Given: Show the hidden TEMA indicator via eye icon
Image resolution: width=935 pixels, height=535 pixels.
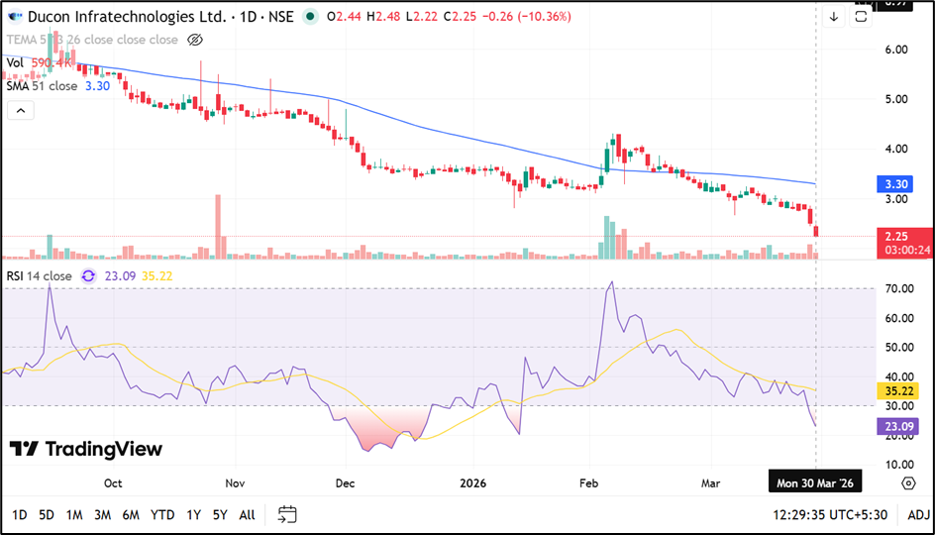Looking at the screenshot, I should [195, 40].
